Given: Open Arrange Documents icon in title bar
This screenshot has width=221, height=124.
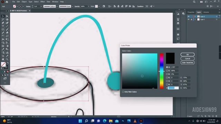Looking at the screenshot, I should (x=201, y=2).
